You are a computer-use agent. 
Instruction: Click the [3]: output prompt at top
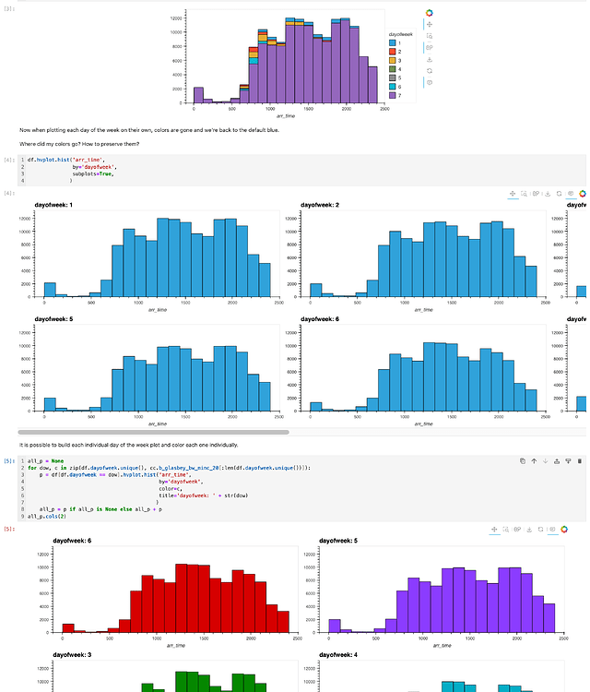[9, 8]
